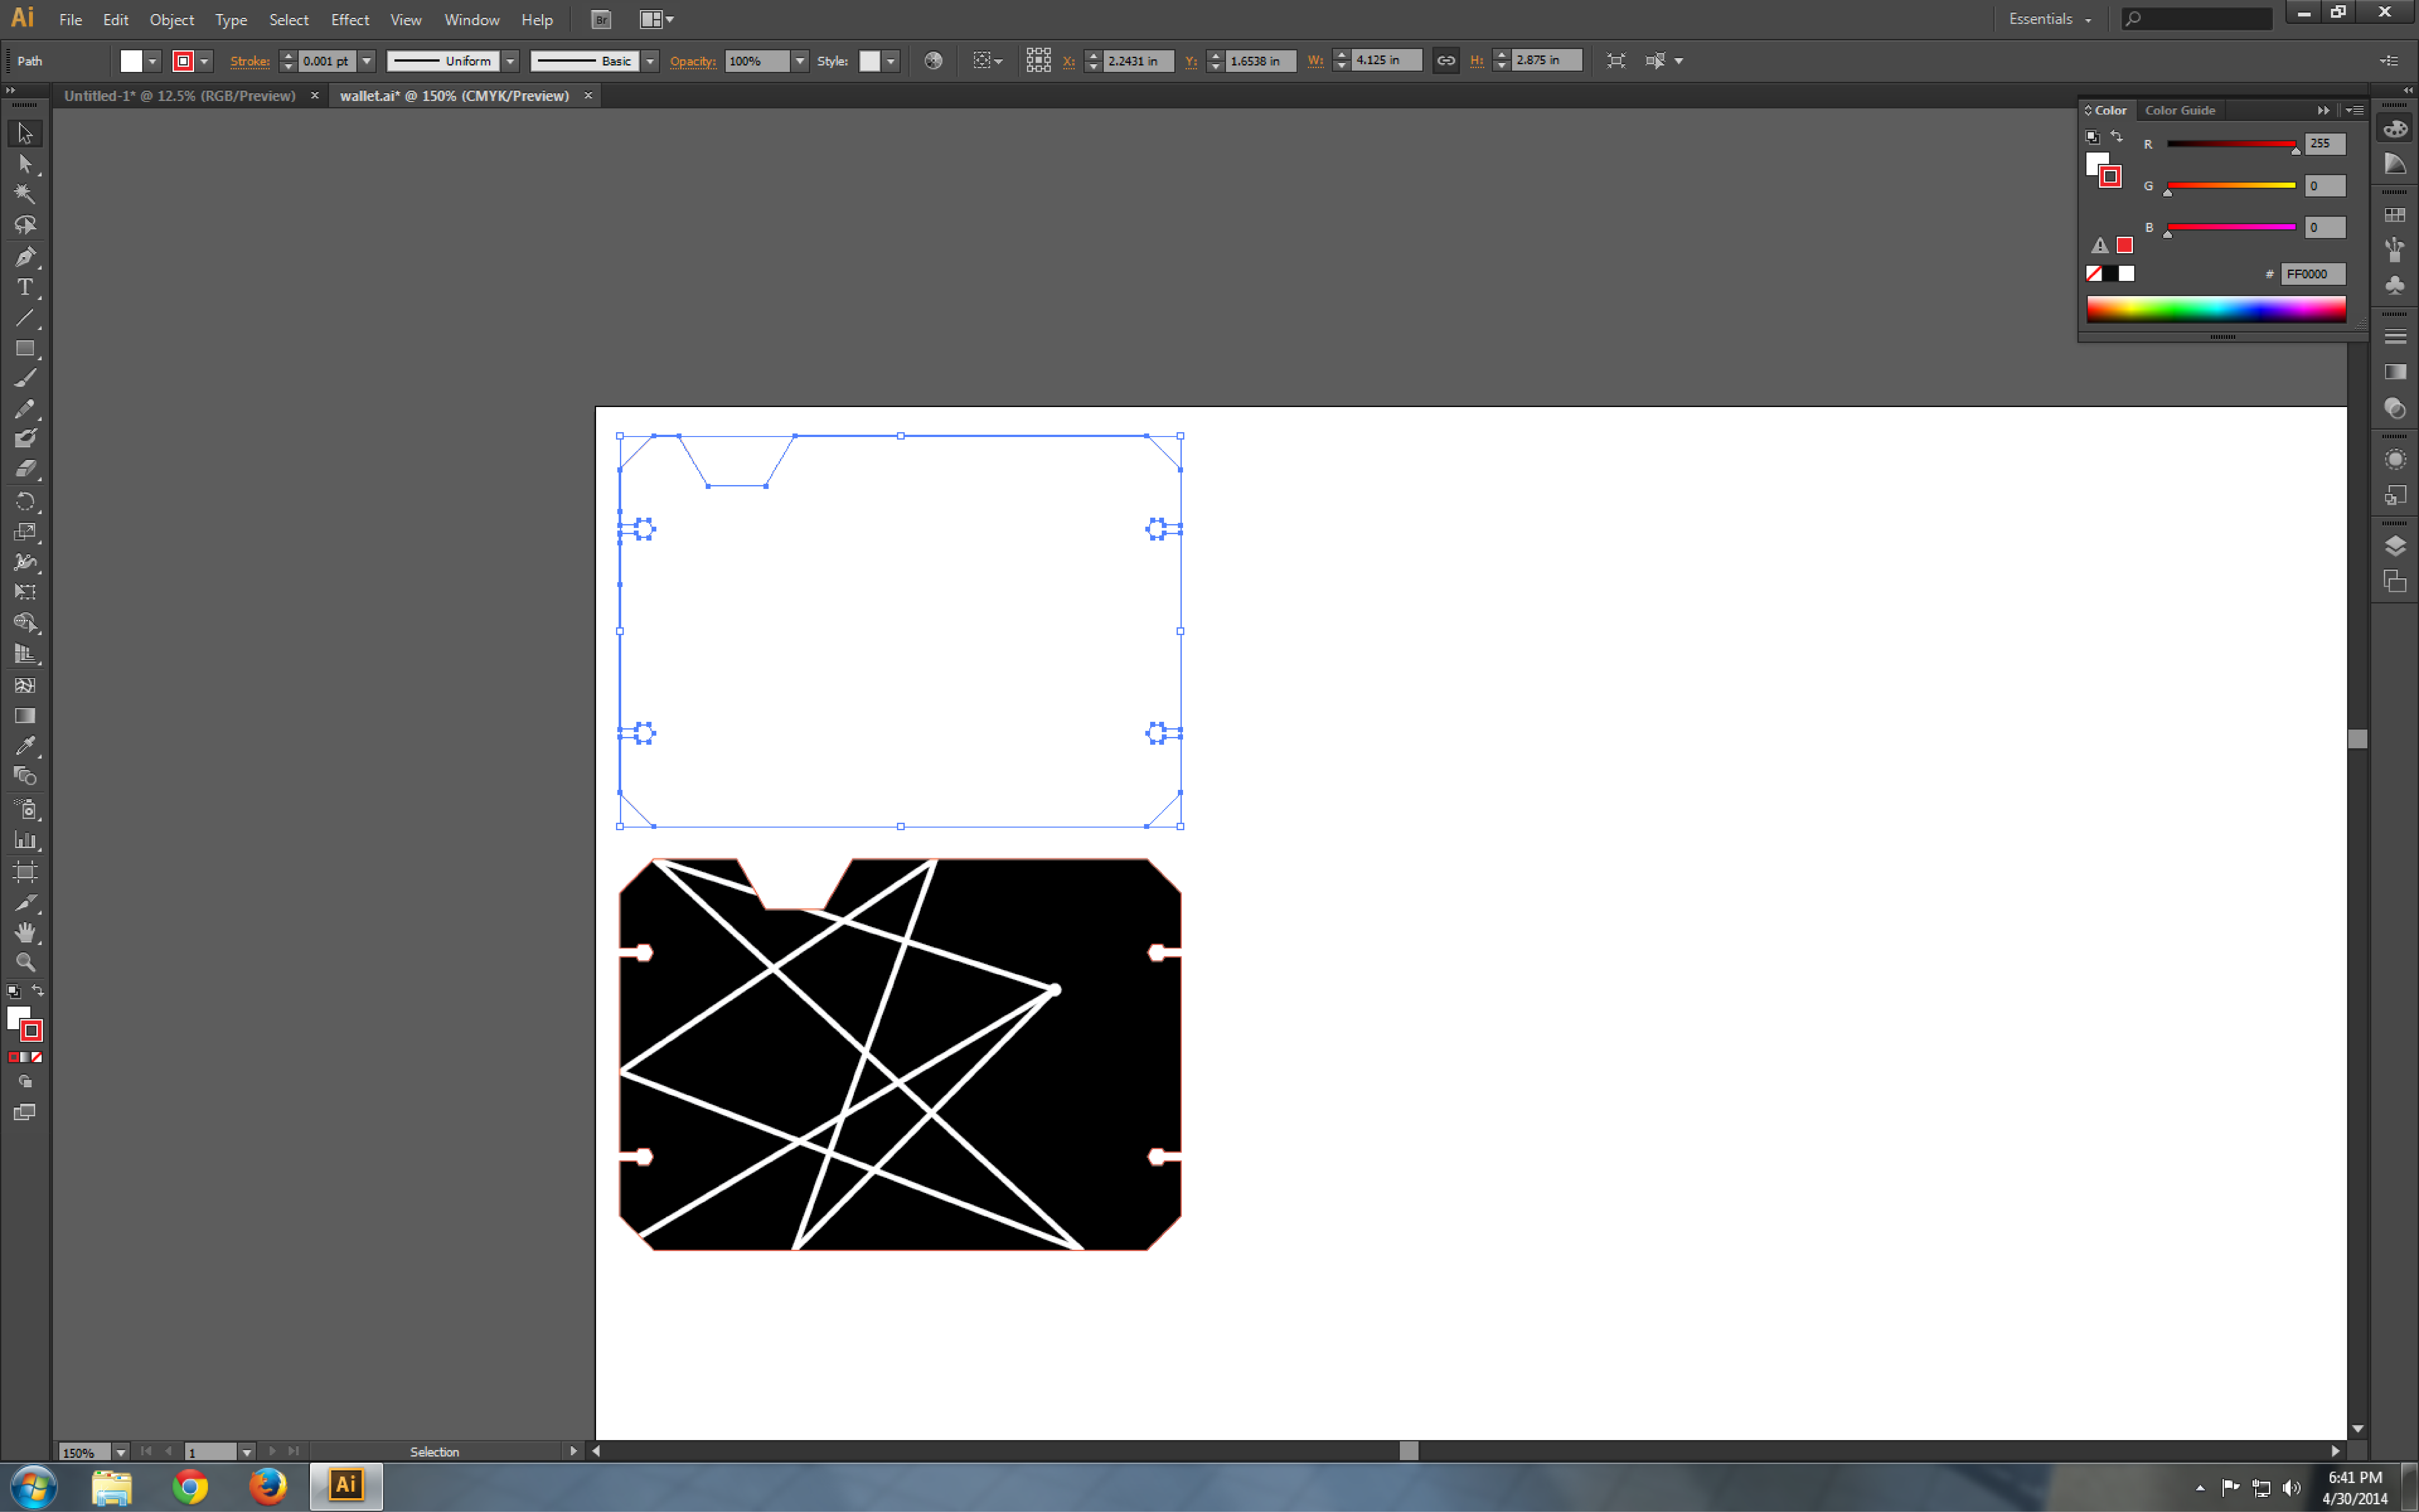2419x1512 pixels.
Task: Open the Layers panel icon
Action: coord(2395,546)
